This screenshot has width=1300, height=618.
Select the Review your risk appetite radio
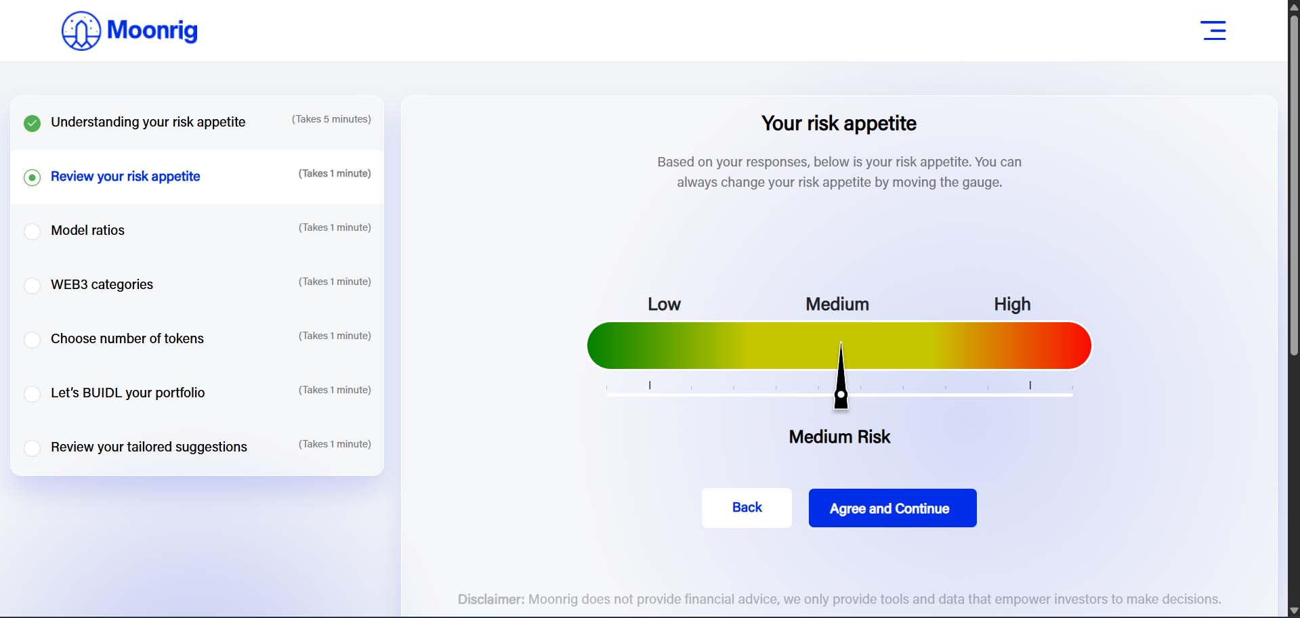point(32,177)
